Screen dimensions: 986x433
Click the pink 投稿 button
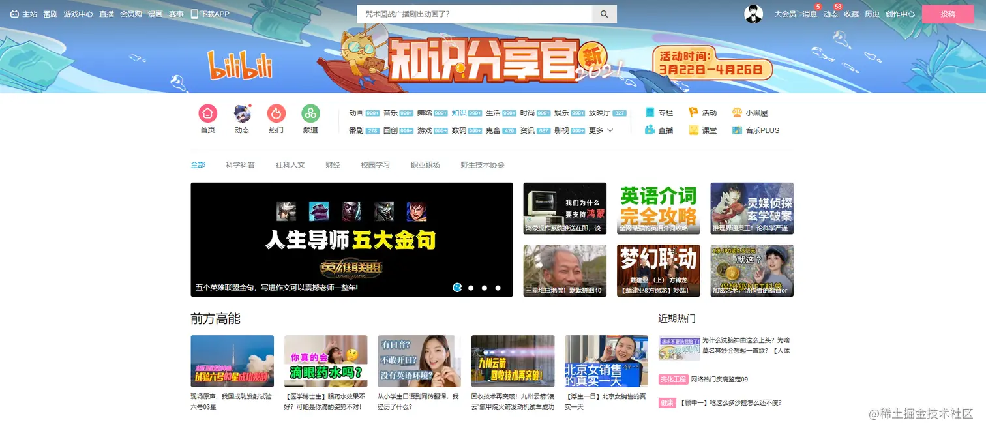pyautogui.click(x=948, y=14)
